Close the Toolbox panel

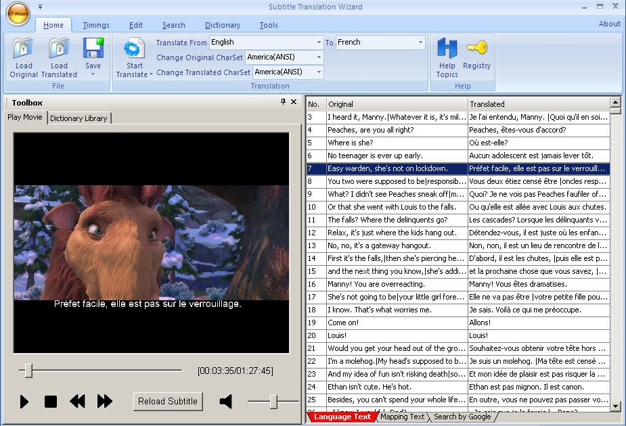294,101
